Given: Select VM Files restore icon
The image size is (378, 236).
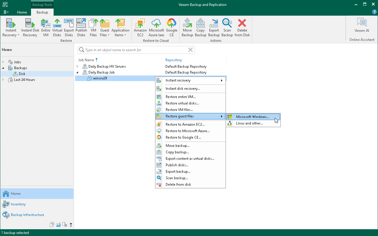Looking at the screenshot, I should pyautogui.click(x=93, y=28).
